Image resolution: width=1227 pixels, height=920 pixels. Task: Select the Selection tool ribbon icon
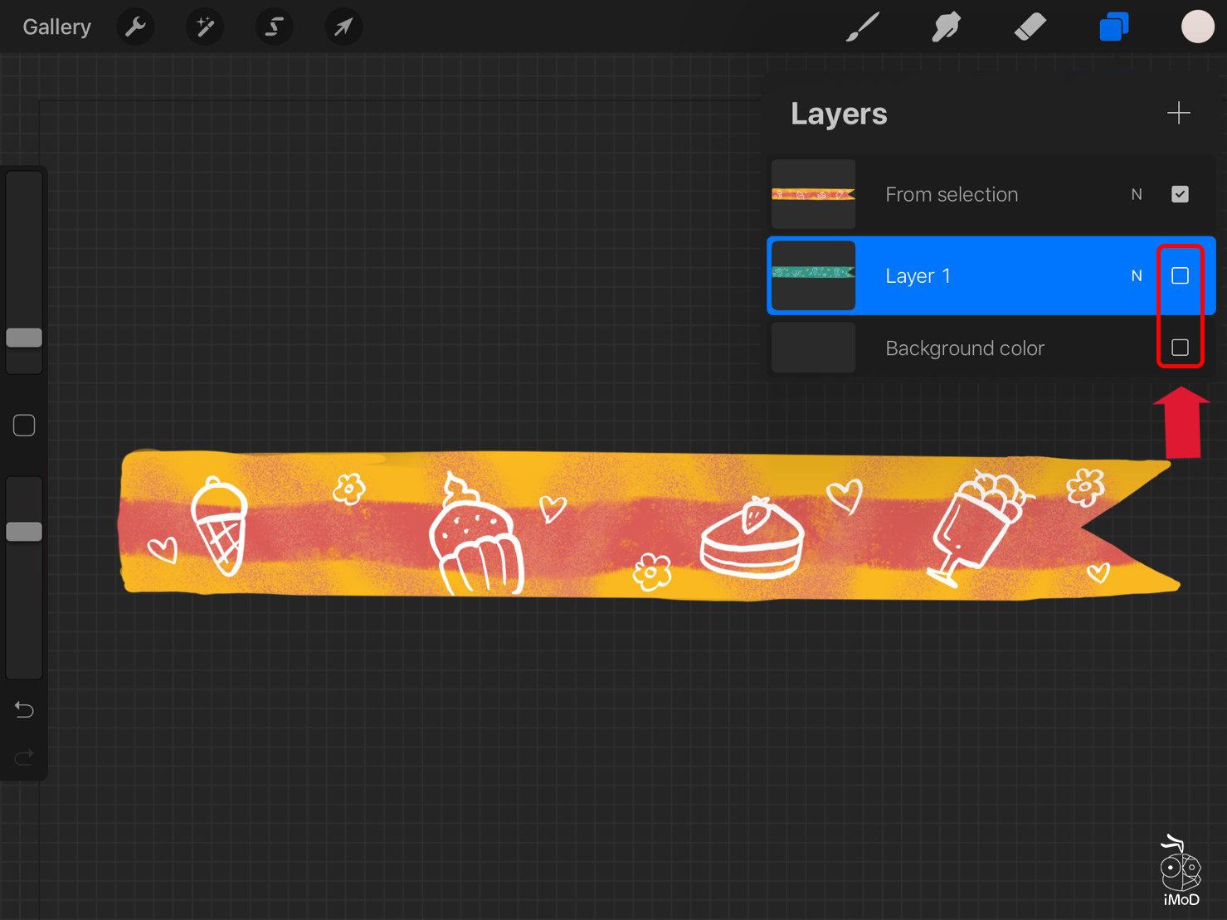pos(274,26)
